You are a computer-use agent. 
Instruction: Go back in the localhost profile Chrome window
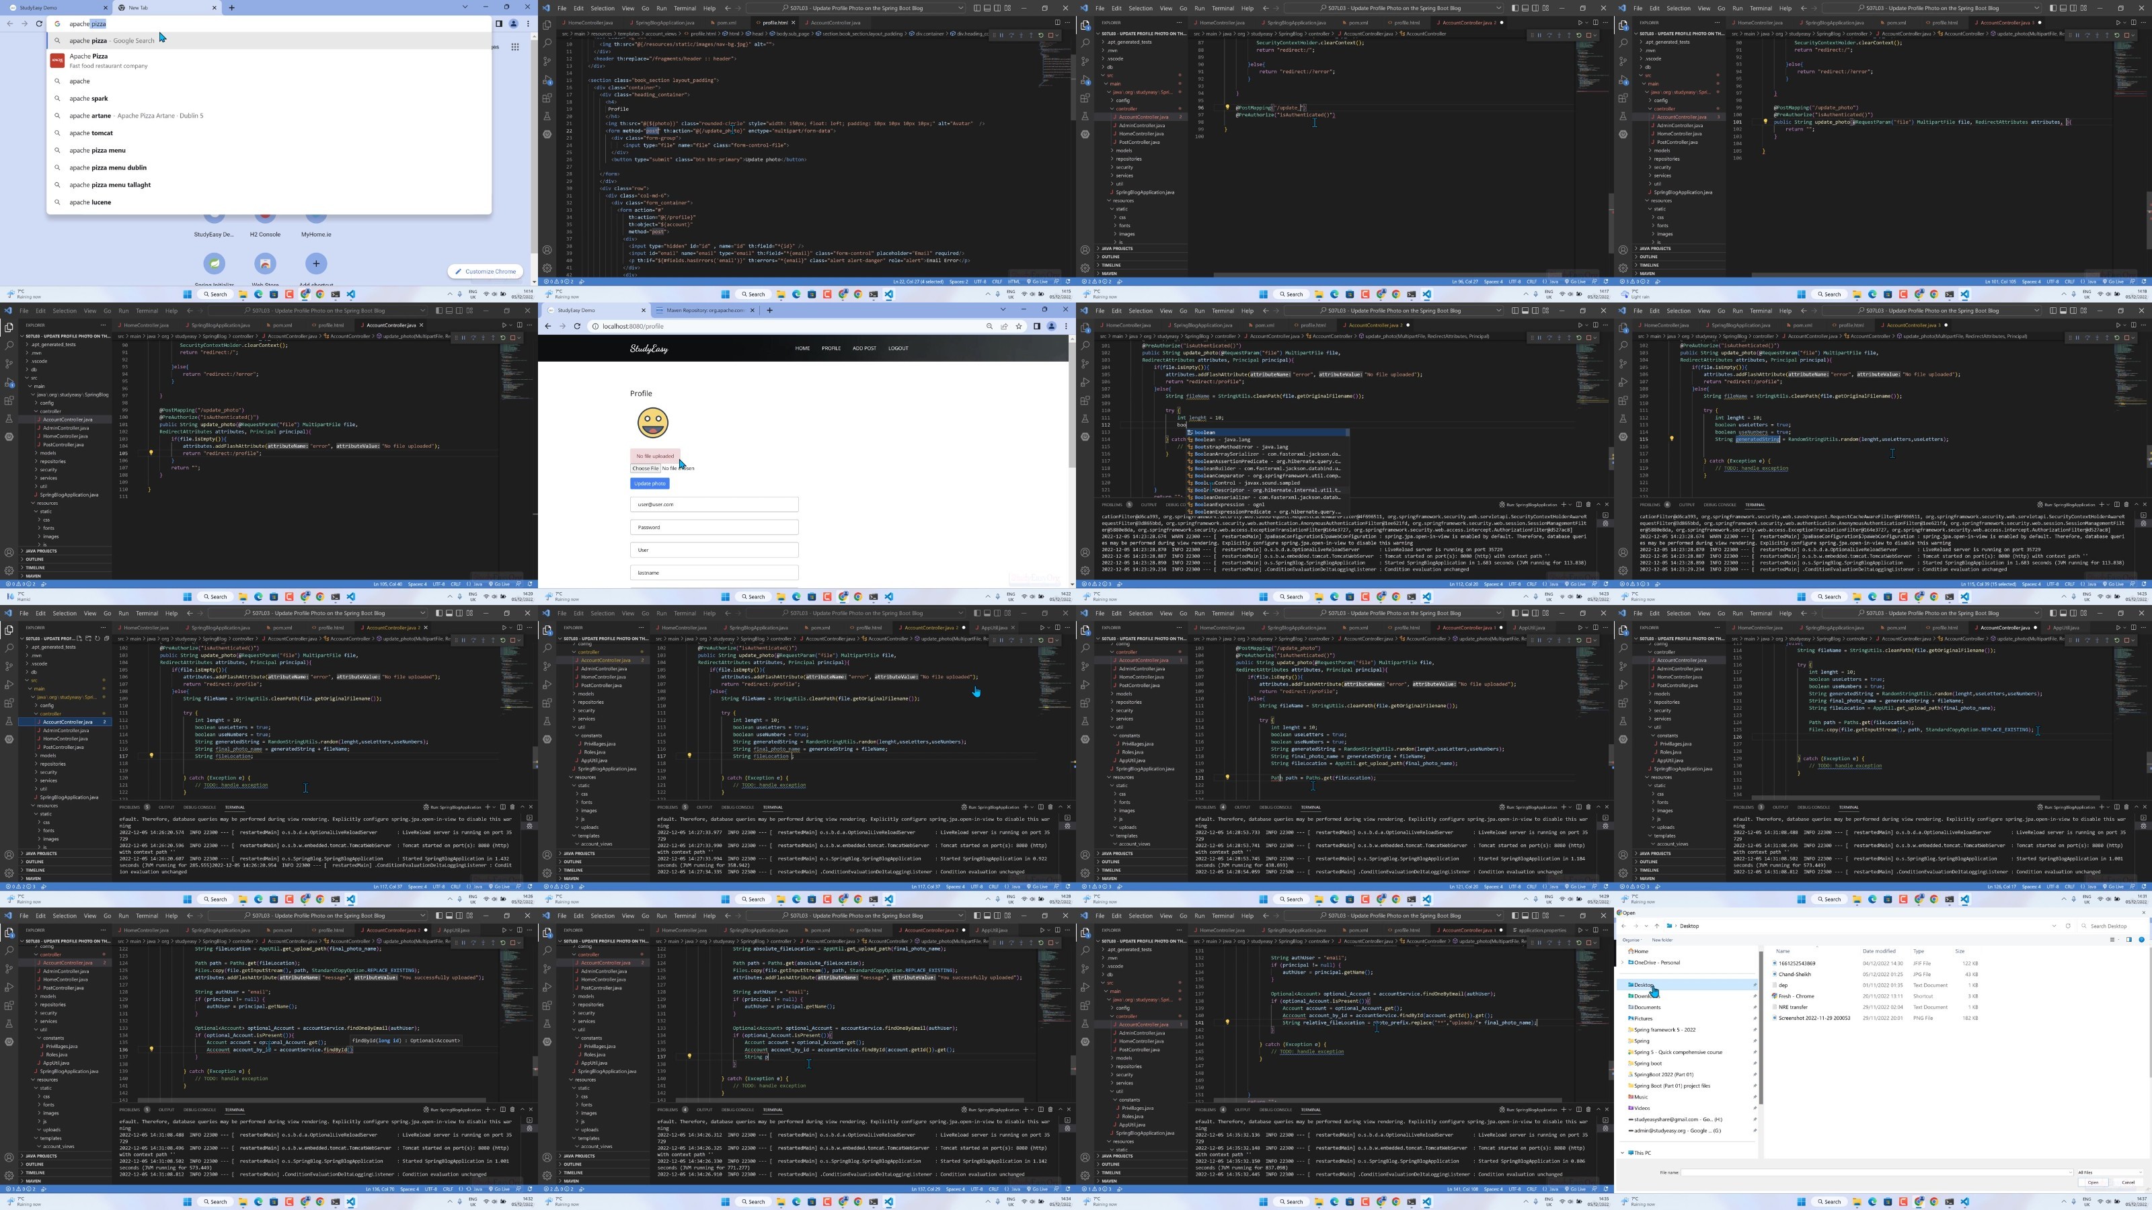click(x=548, y=327)
